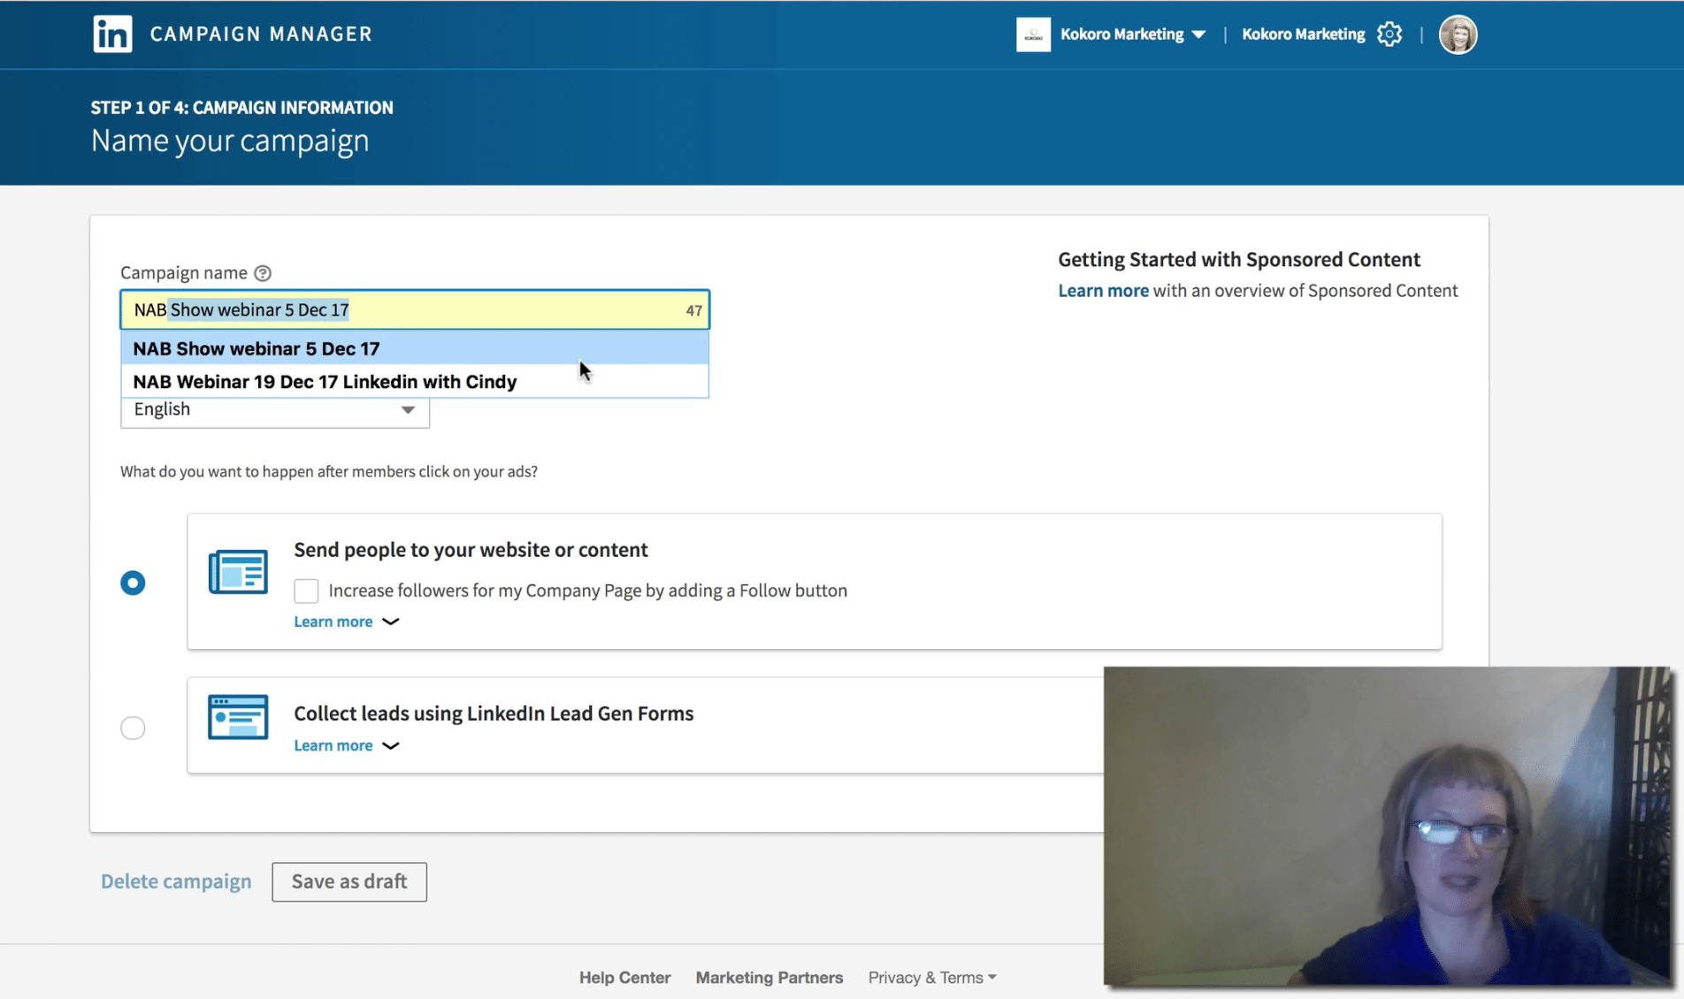Click the CAMPAIGN MANAGER title

click(x=261, y=34)
